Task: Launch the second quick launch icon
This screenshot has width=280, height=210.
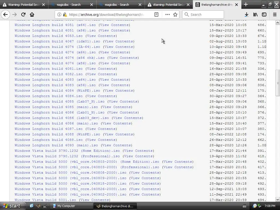Action: pyautogui.click(x=38, y=206)
